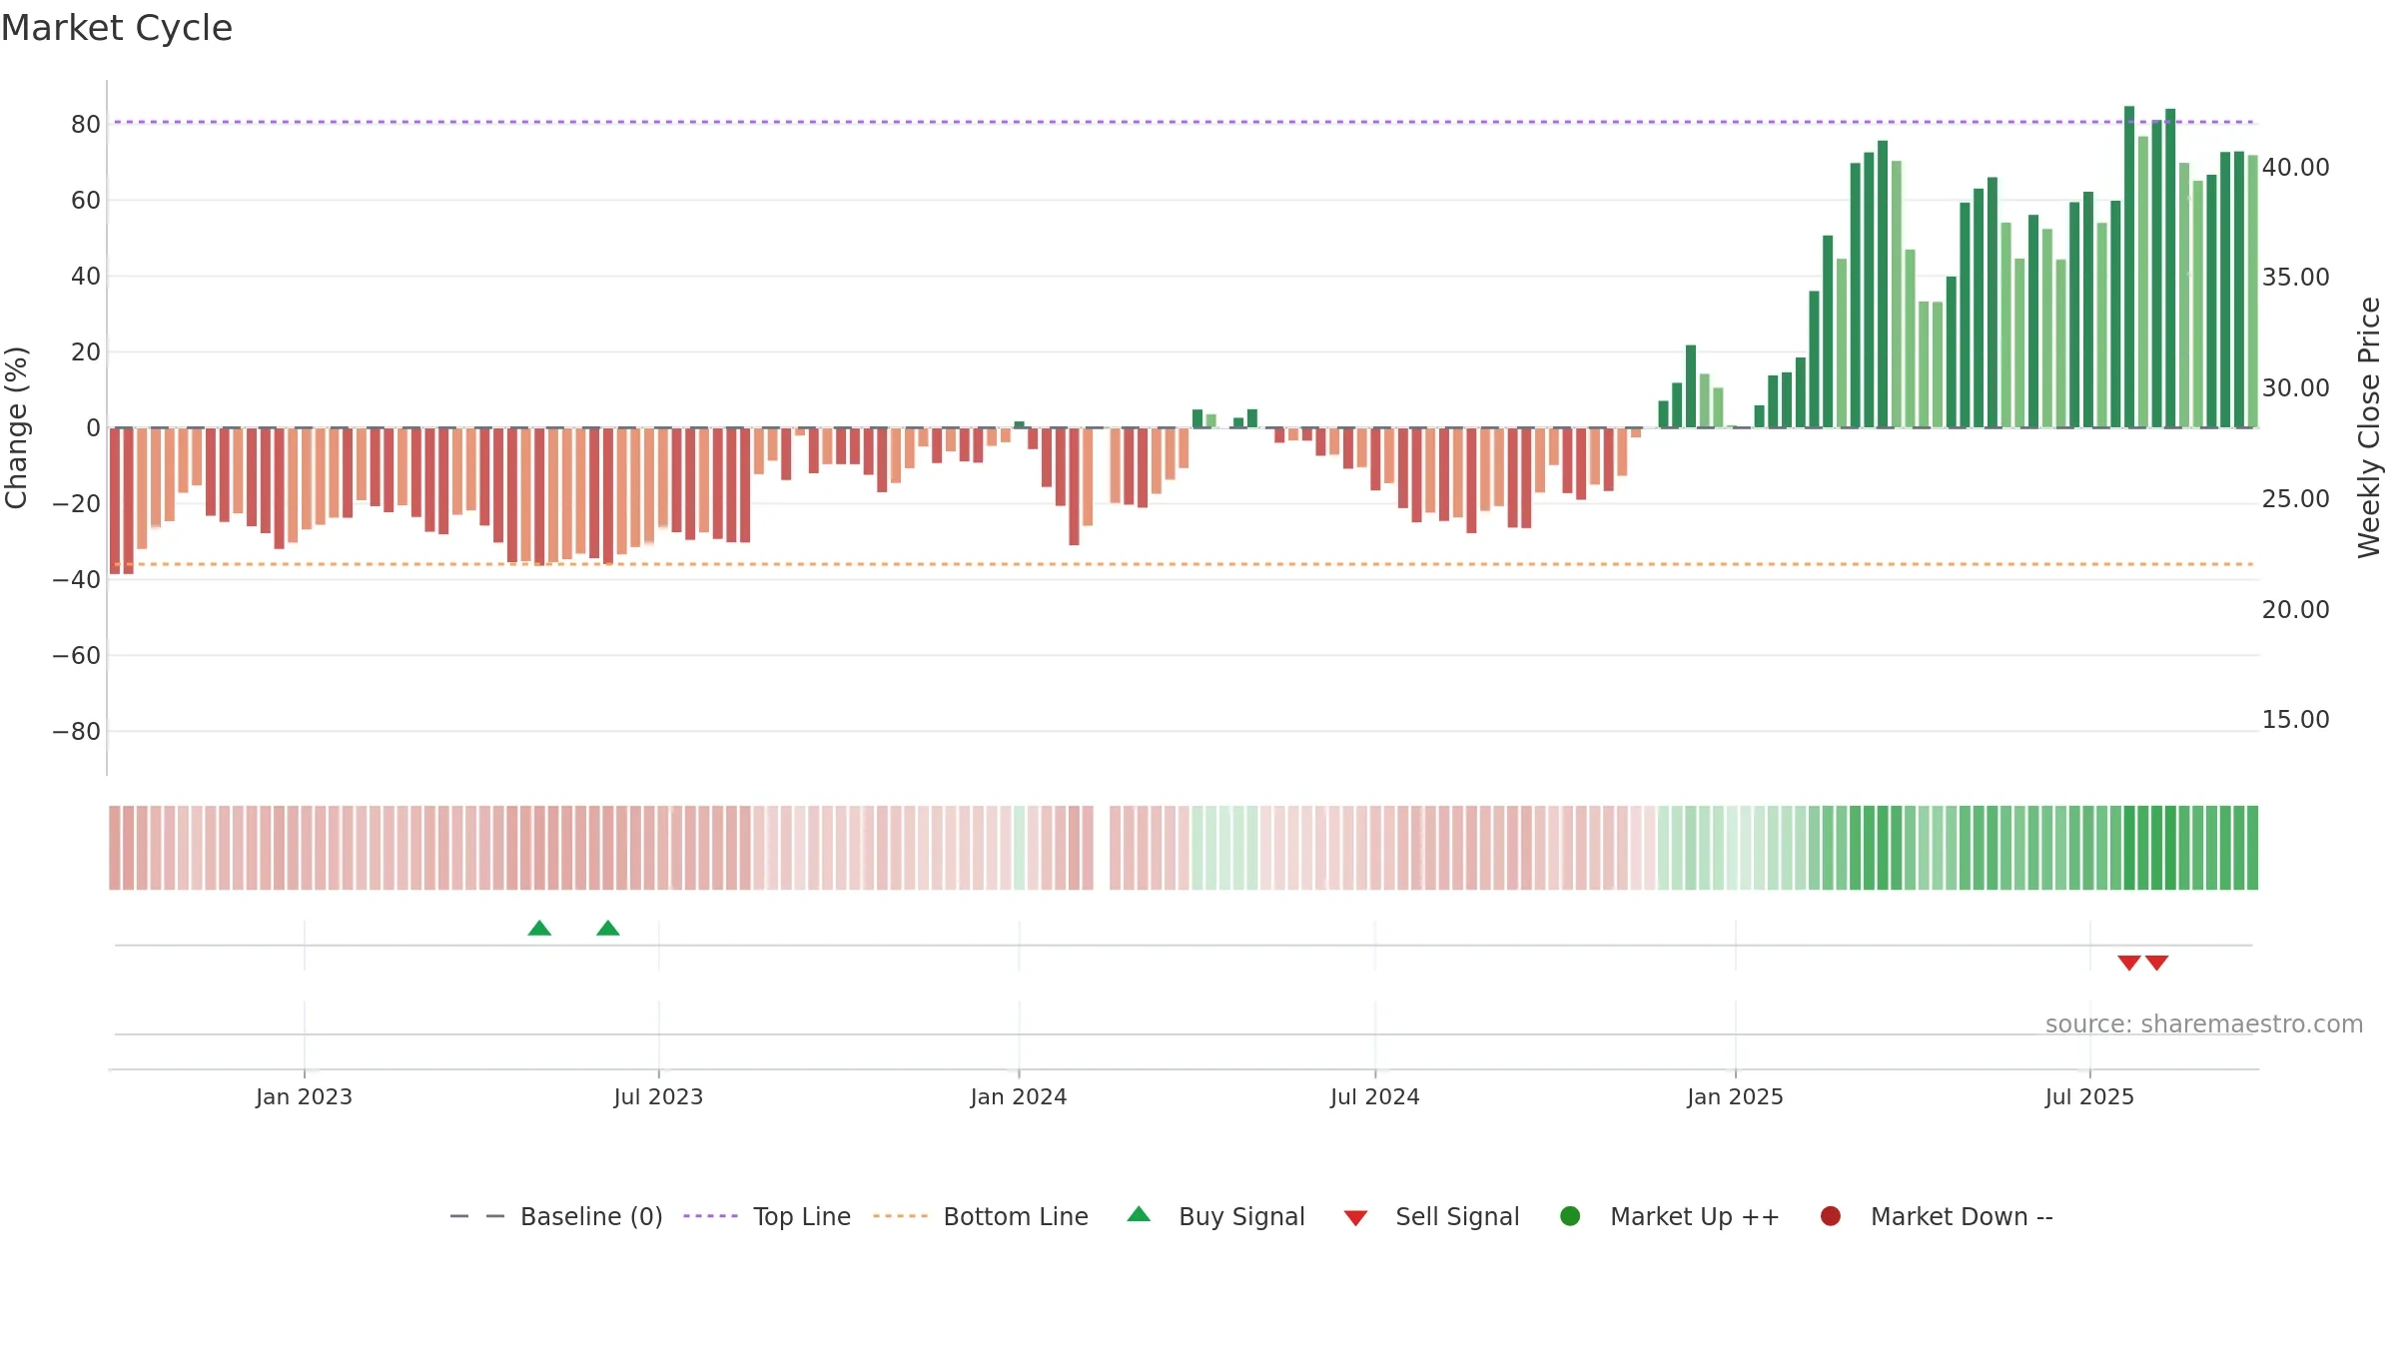This screenshot has height=1348, width=2397.
Task: Select the second buy signal marker before Jul 2023
Action: point(608,928)
